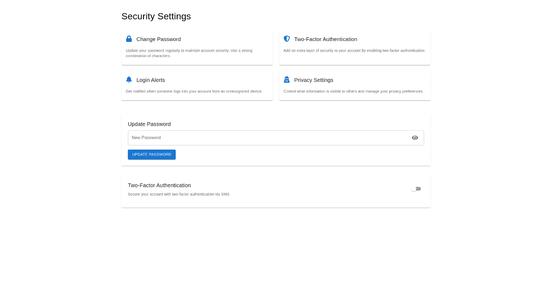Click the bell icon beside Login Alerts
The image size is (552, 290).
click(x=129, y=80)
